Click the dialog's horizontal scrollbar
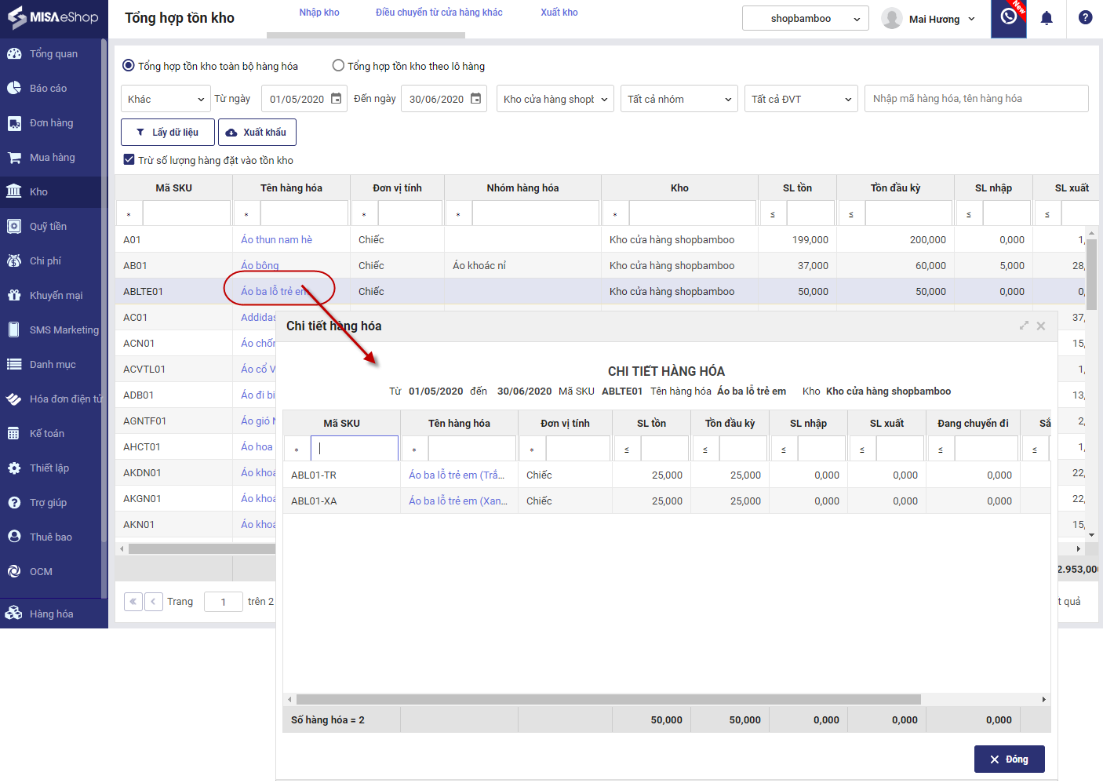Image resolution: width=1103 pixels, height=783 pixels. [608, 699]
